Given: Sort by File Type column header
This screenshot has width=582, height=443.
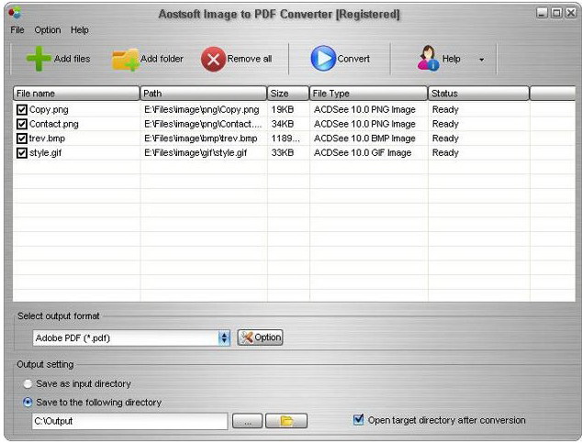Looking at the screenshot, I should [368, 94].
